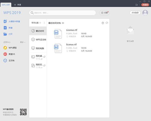Click 秀堂H5 label text
Viewport: 151px width, 121px height.
click(x=12, y=54)
